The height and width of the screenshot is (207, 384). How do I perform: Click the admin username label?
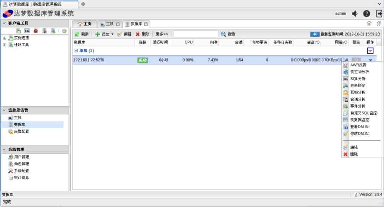[x=341, y=14]
